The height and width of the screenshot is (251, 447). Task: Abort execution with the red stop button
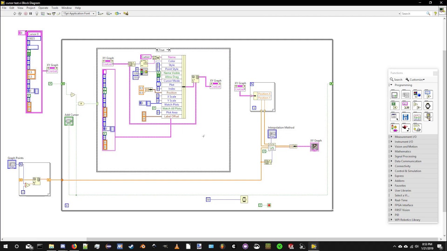(x=25, y=14)
